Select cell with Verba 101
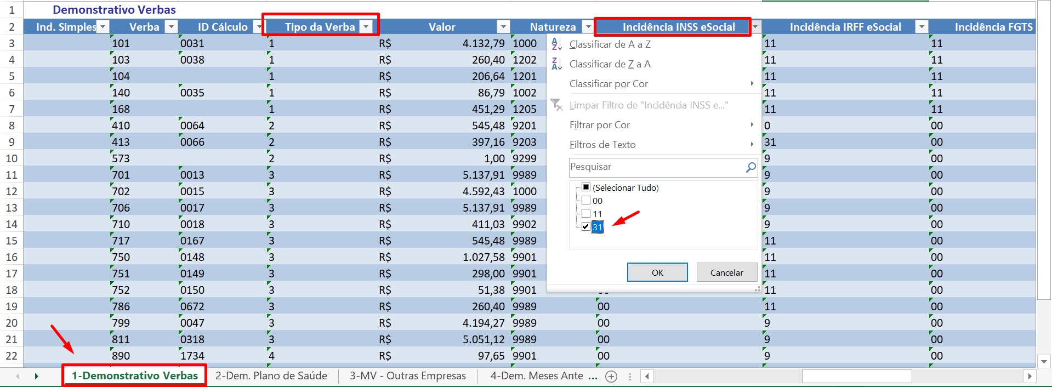 click(x=145, y=43)
